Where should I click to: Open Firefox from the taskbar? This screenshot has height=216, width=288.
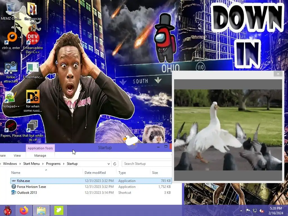coord(24,210)
